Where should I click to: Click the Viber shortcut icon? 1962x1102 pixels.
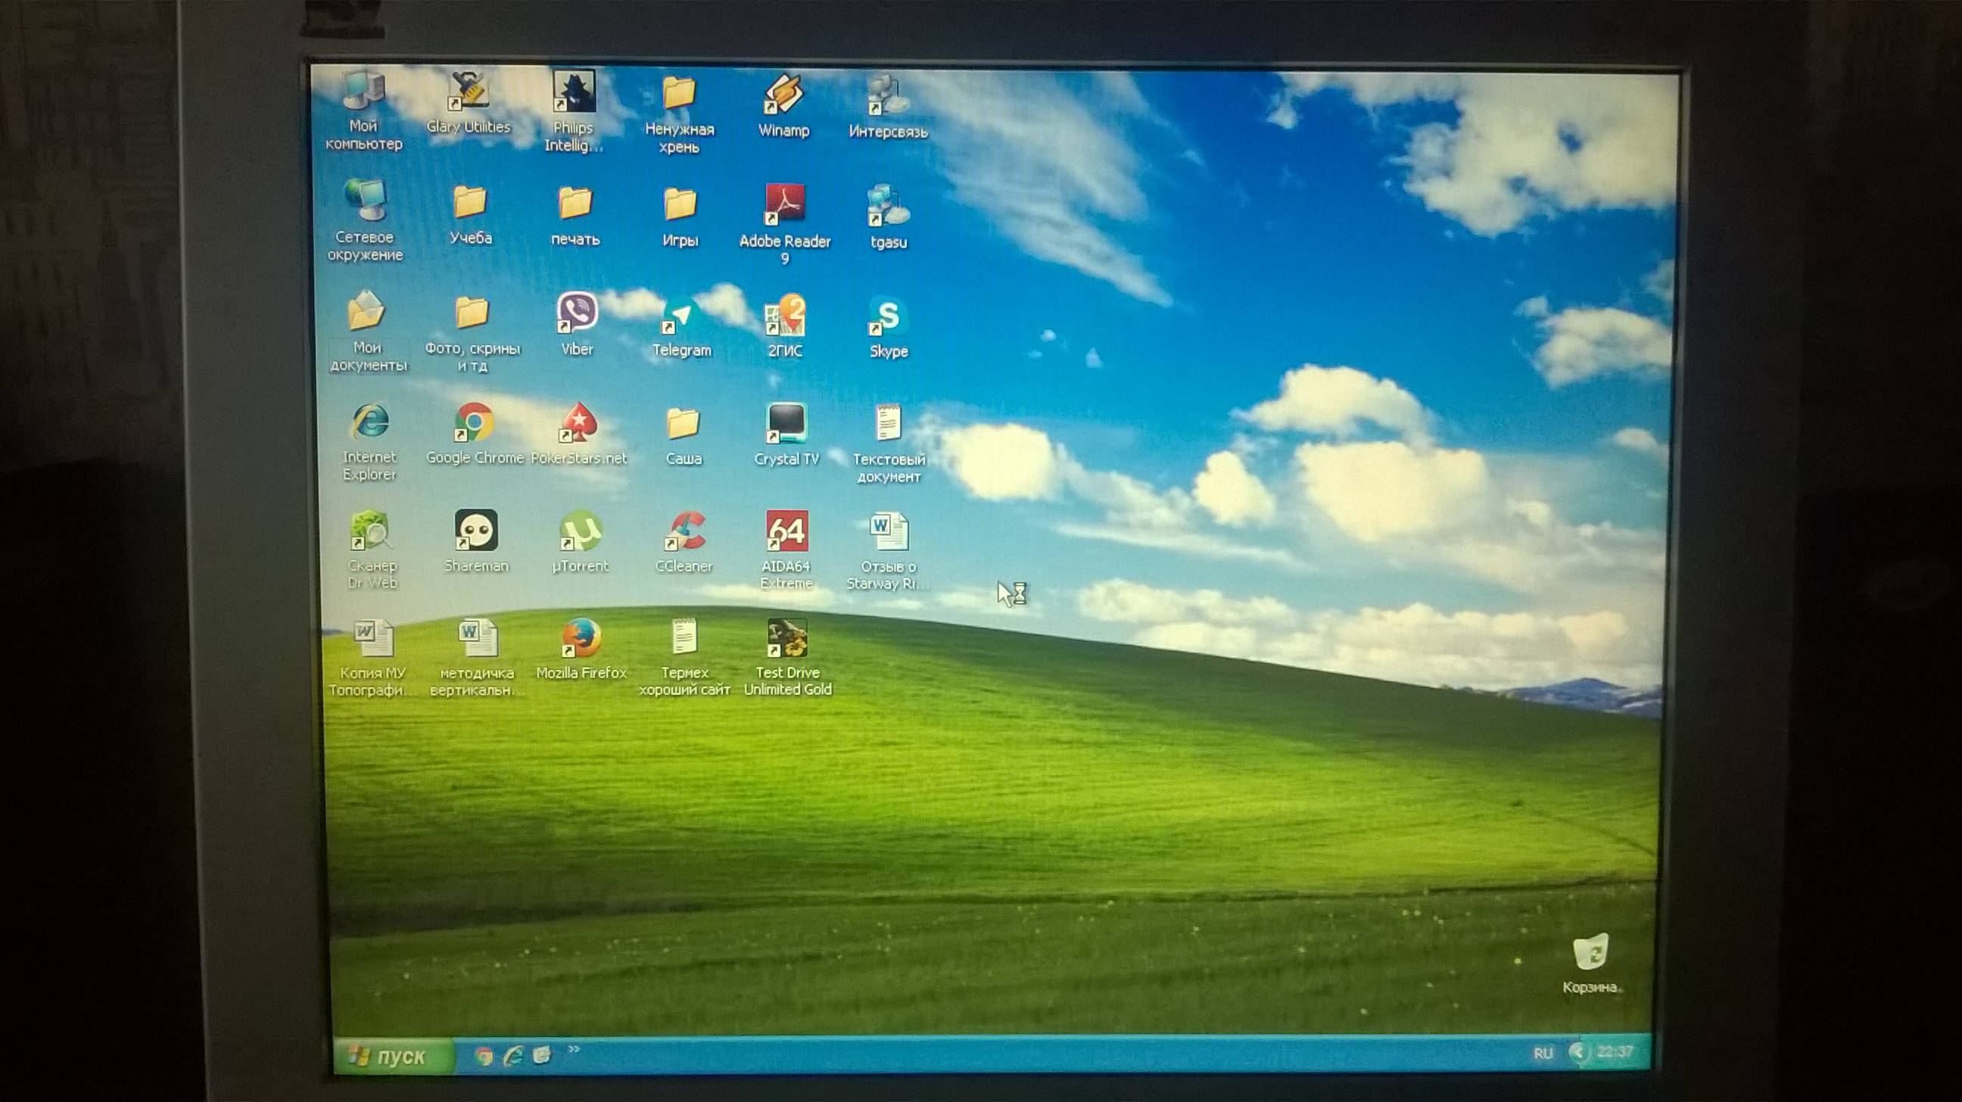[x=577, y=313]
